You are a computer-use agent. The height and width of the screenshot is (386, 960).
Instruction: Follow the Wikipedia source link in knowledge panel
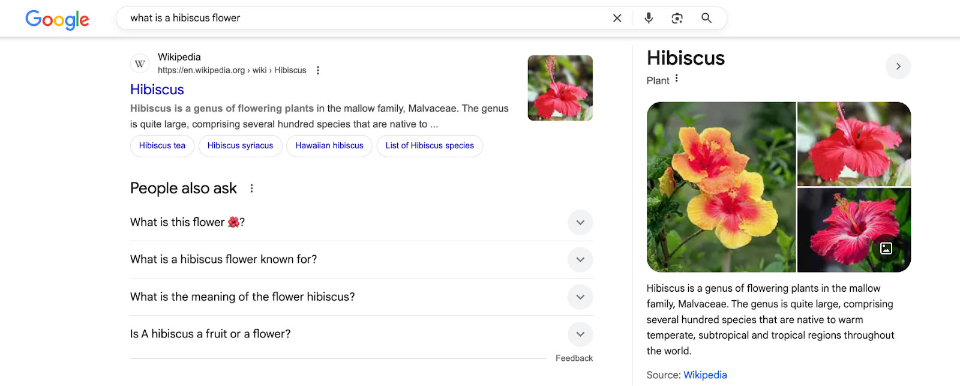click(705, 375)
